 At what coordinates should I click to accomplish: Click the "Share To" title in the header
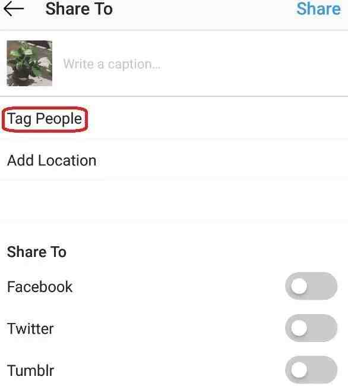click(79, 9)
